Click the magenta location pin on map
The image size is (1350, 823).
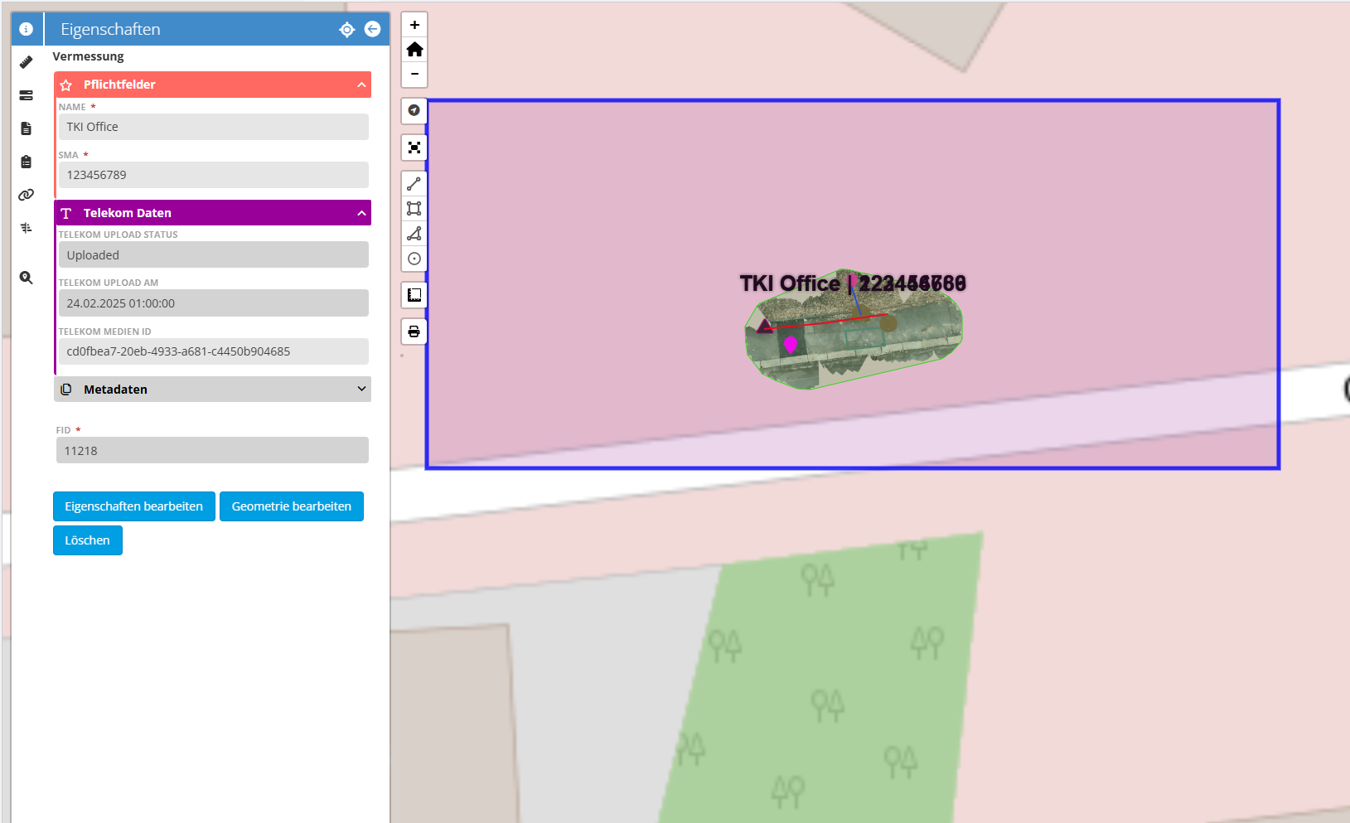point(791,343)
